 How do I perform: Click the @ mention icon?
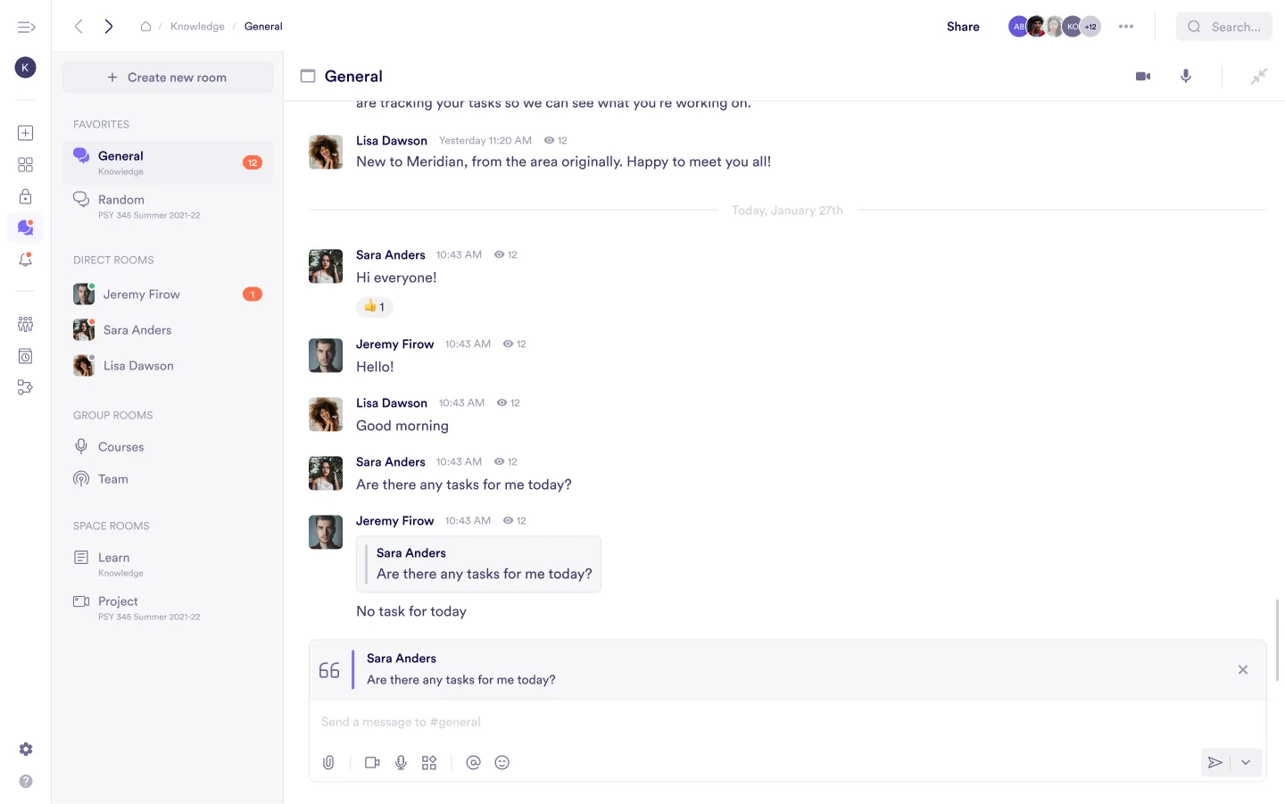coord(473,762)
